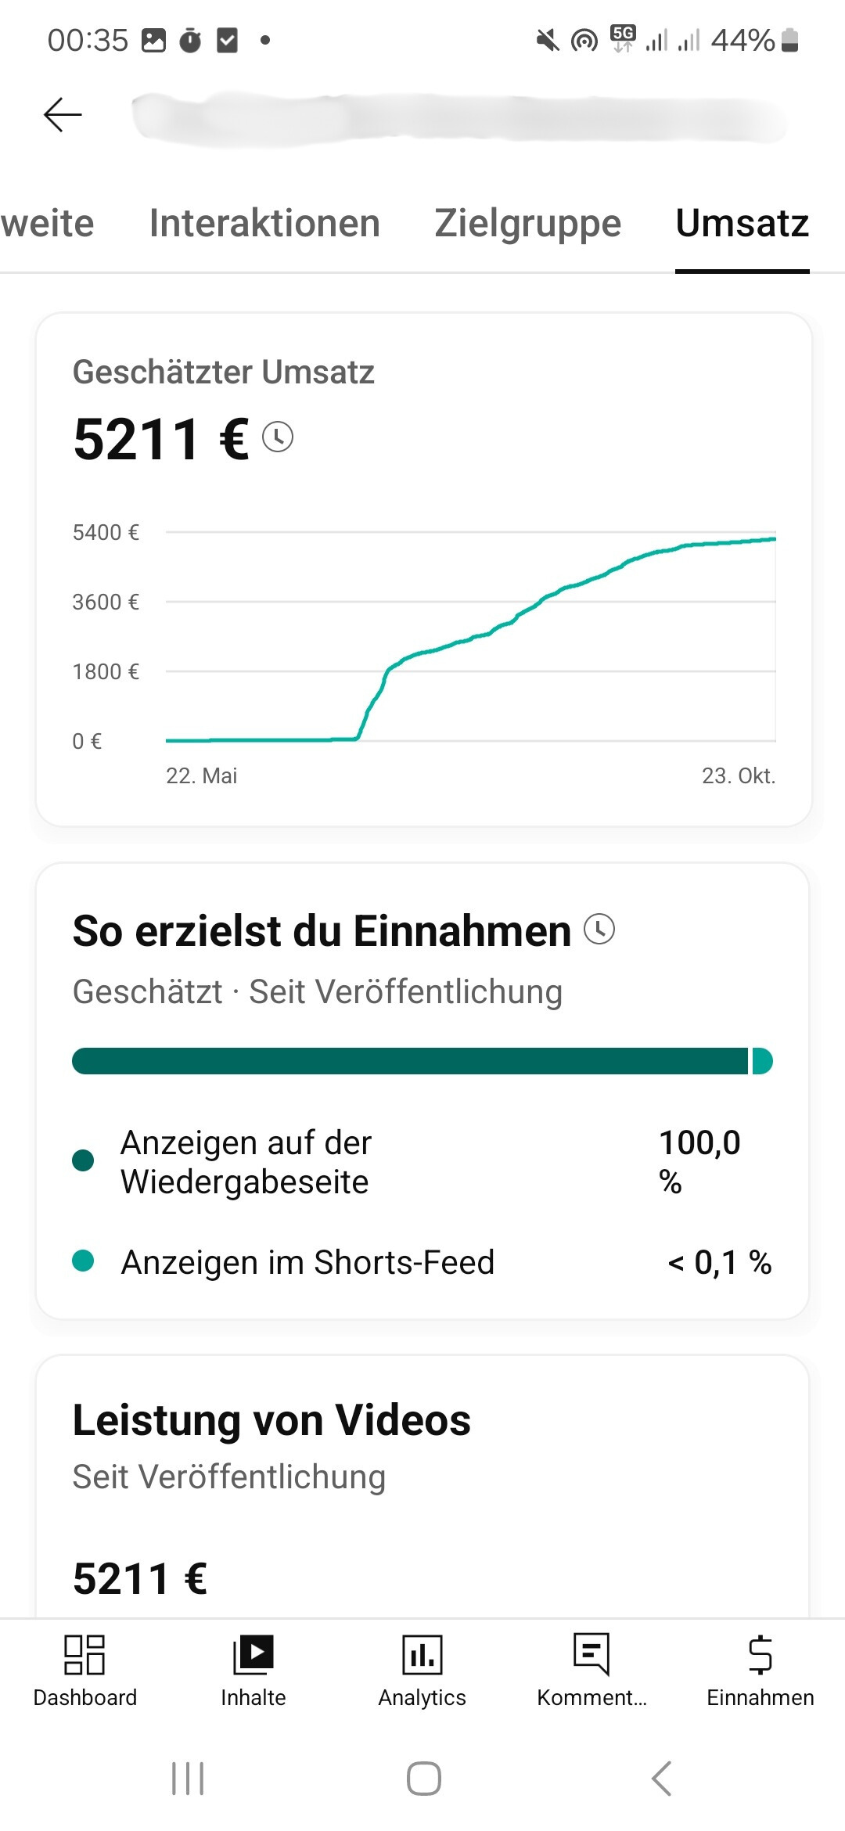Image resolution: width=845 pixels, height=1831 pixels.
Task: Switch to the Interaktionen tab
Action: tap(264, 224)
